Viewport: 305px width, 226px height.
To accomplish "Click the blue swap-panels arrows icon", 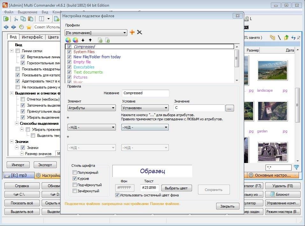I will click(x=293, y=38).
